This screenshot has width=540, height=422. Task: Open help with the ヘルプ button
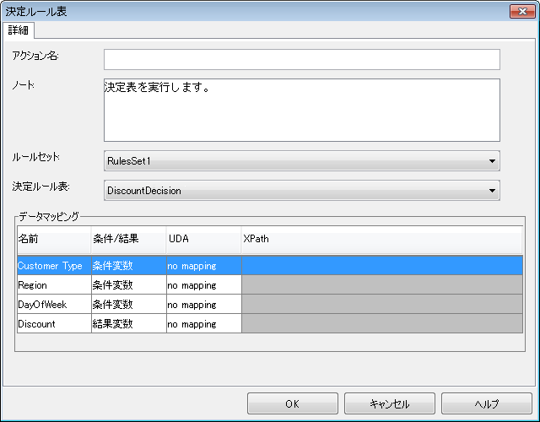tap(487, 403)
